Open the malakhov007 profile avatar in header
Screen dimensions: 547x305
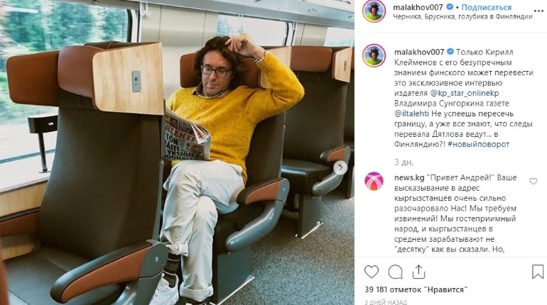(374, 11)
